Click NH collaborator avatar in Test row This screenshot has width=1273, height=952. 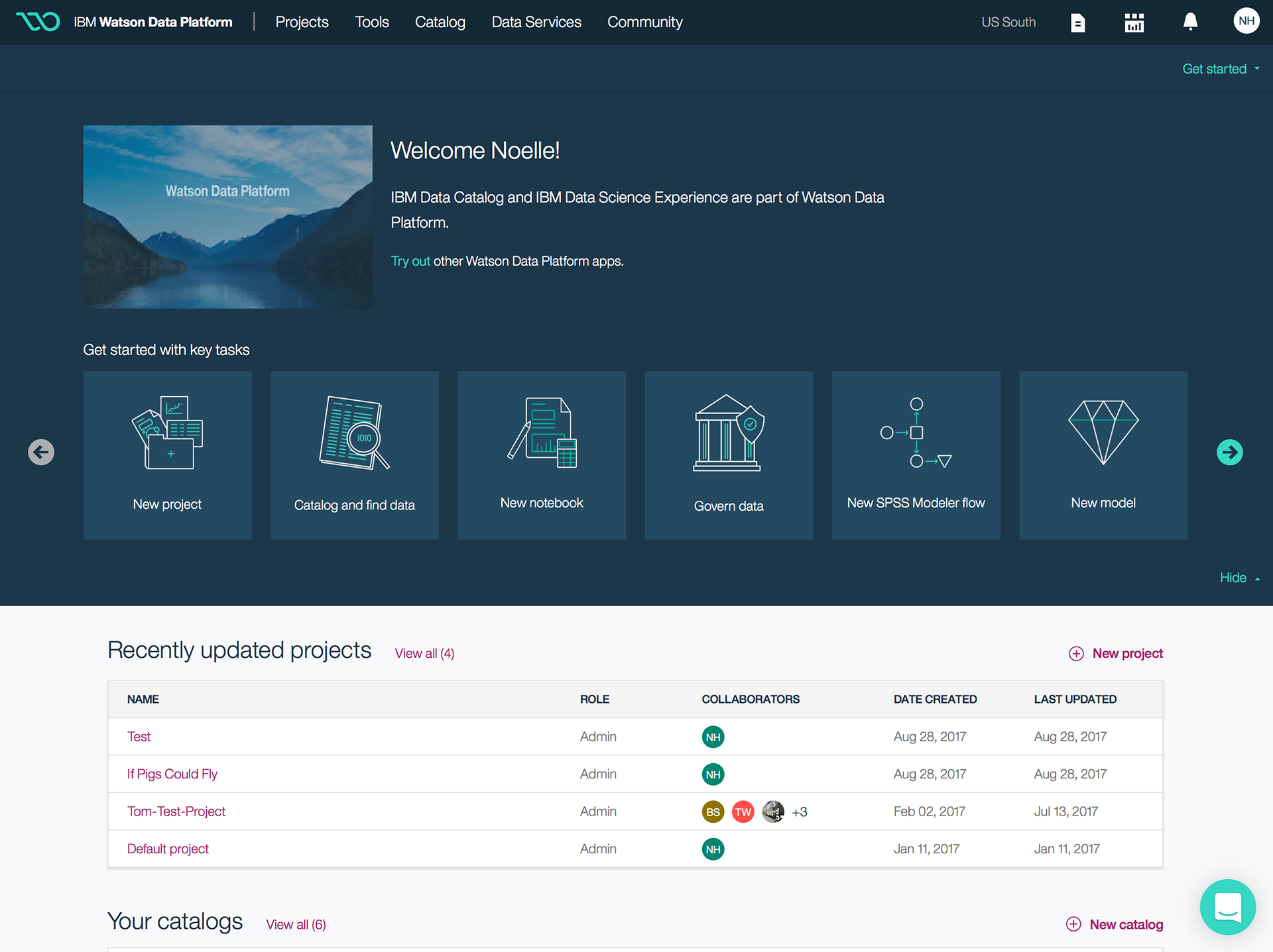tap(713, 737)
